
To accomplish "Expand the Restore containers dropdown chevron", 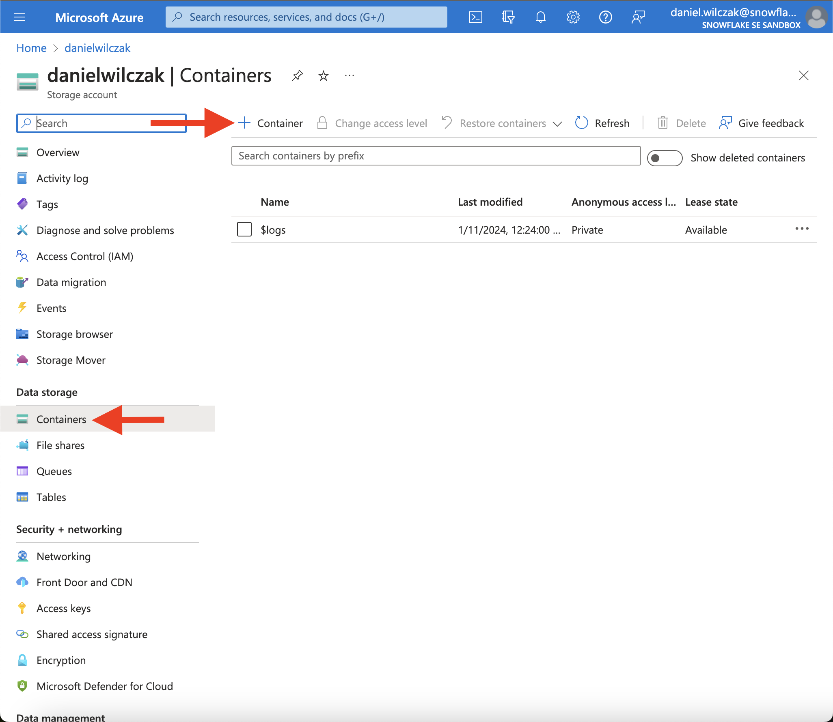I will tap(557, 124).
